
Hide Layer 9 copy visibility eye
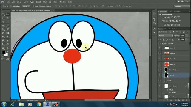(x=159, y=70)
